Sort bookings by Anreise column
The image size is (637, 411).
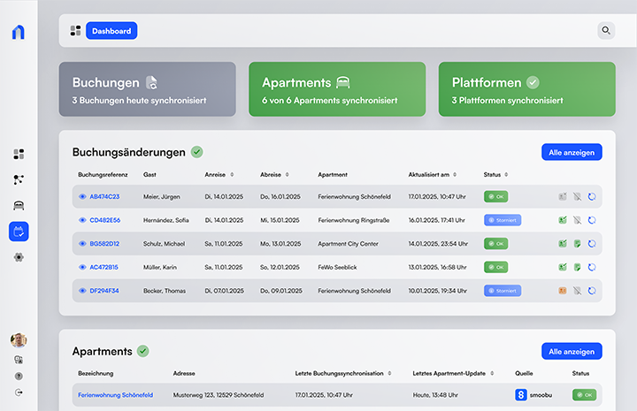click(232, 174)
